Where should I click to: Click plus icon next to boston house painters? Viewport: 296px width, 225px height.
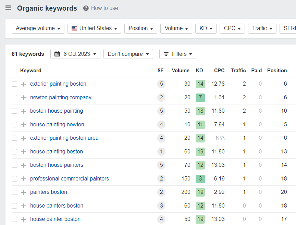24,165
